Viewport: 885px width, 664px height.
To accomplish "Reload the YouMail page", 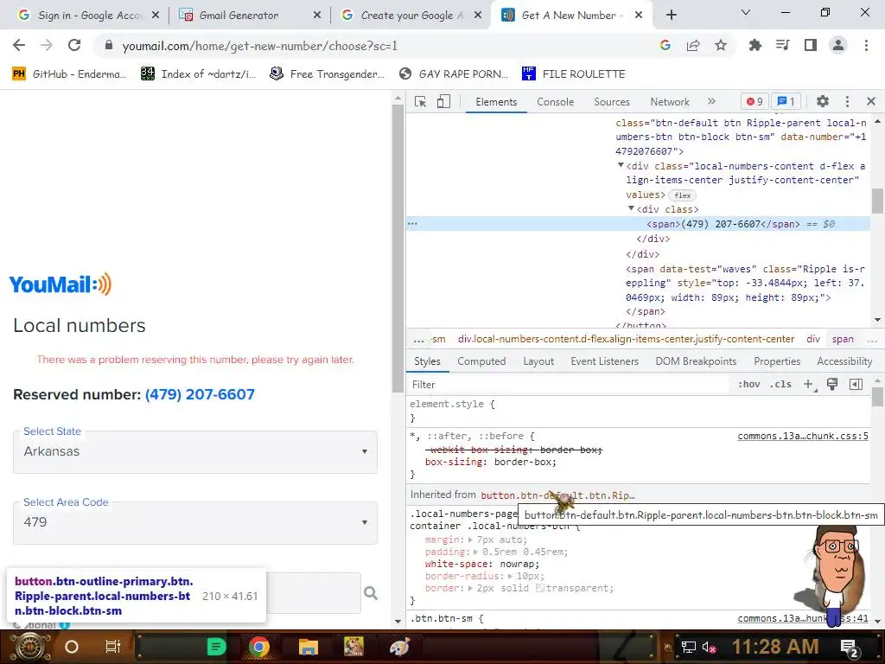I will [x=74, y=45].
